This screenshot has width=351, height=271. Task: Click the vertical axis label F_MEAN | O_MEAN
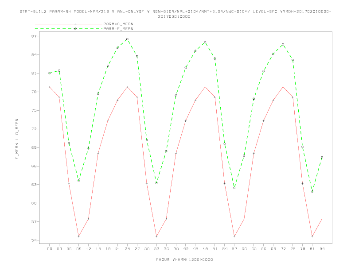[17, 139]
